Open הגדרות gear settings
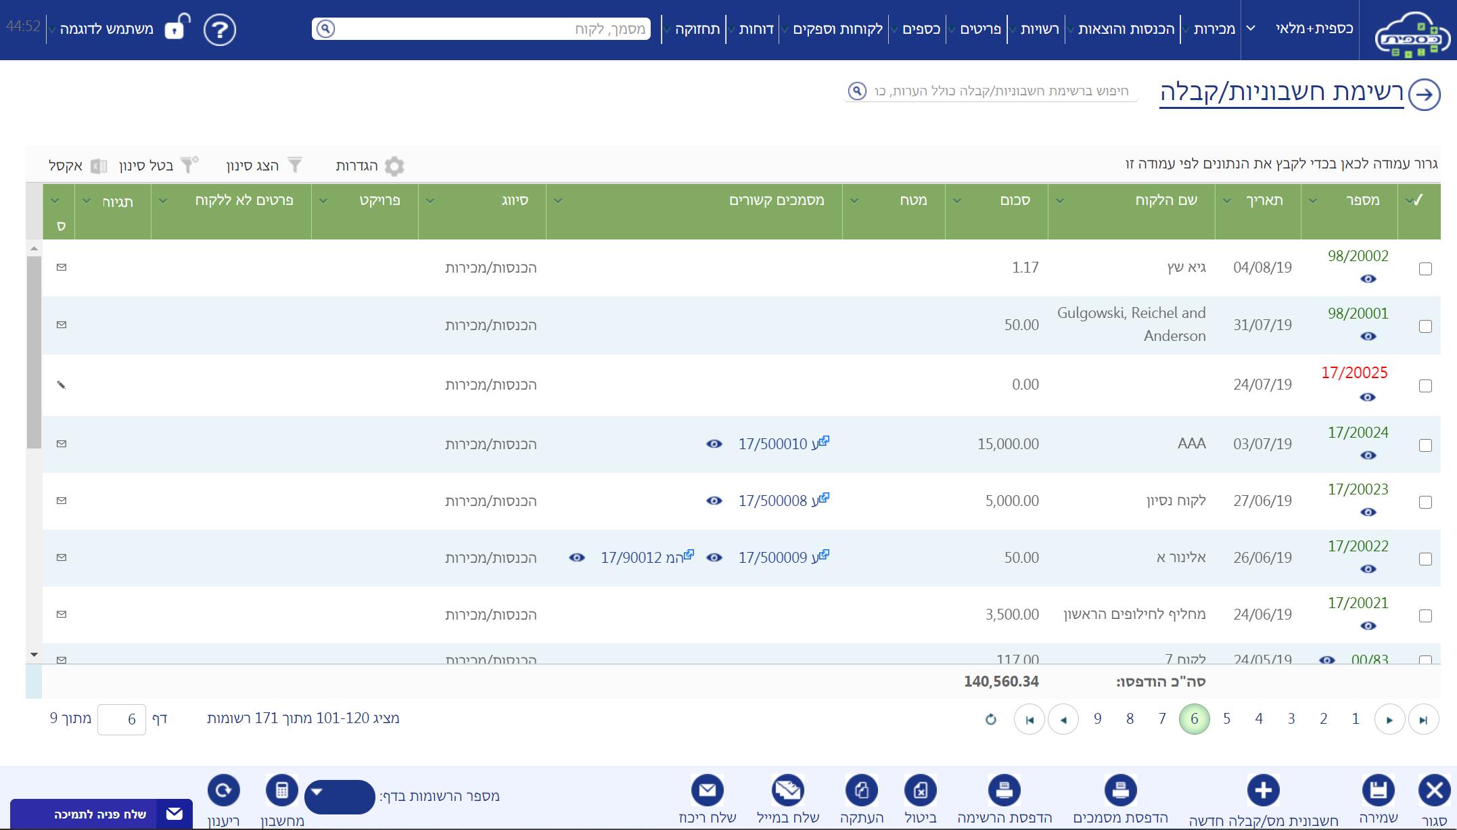Image resolution: width=1457 pixels, height=830 pixels. [394, 166]
